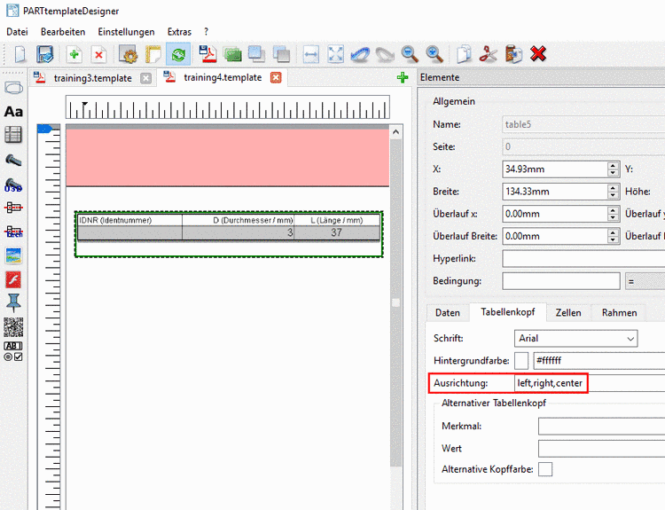Open the Bedingung operator dropdown
The width and height of the screenshot is (665, 510).
(645, 281)
